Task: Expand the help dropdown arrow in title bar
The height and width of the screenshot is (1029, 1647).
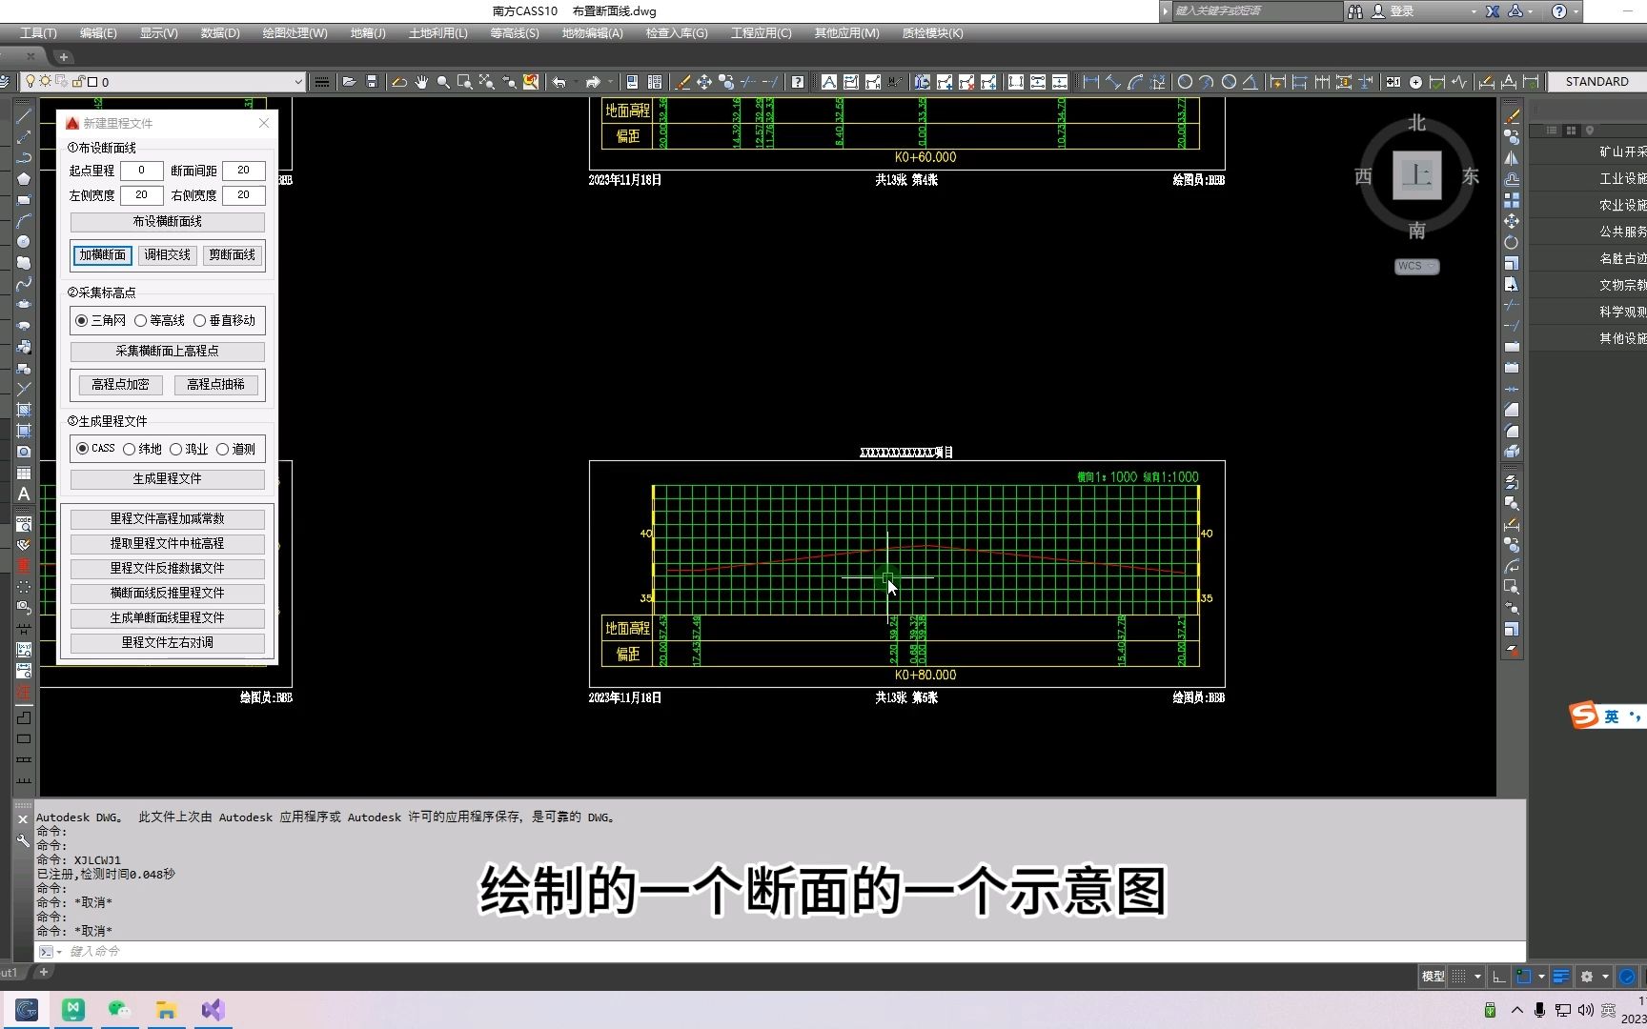Action: point(1576,11)
